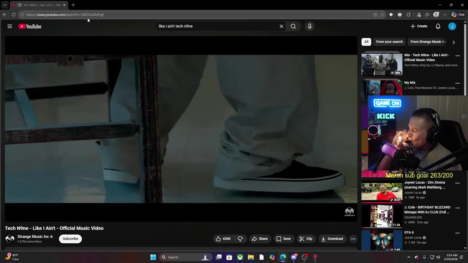Image resolution: width=468 pixels, height=263 pixels.
Task: Clear the YouTube search box text
Action: (x=282, y=26)
